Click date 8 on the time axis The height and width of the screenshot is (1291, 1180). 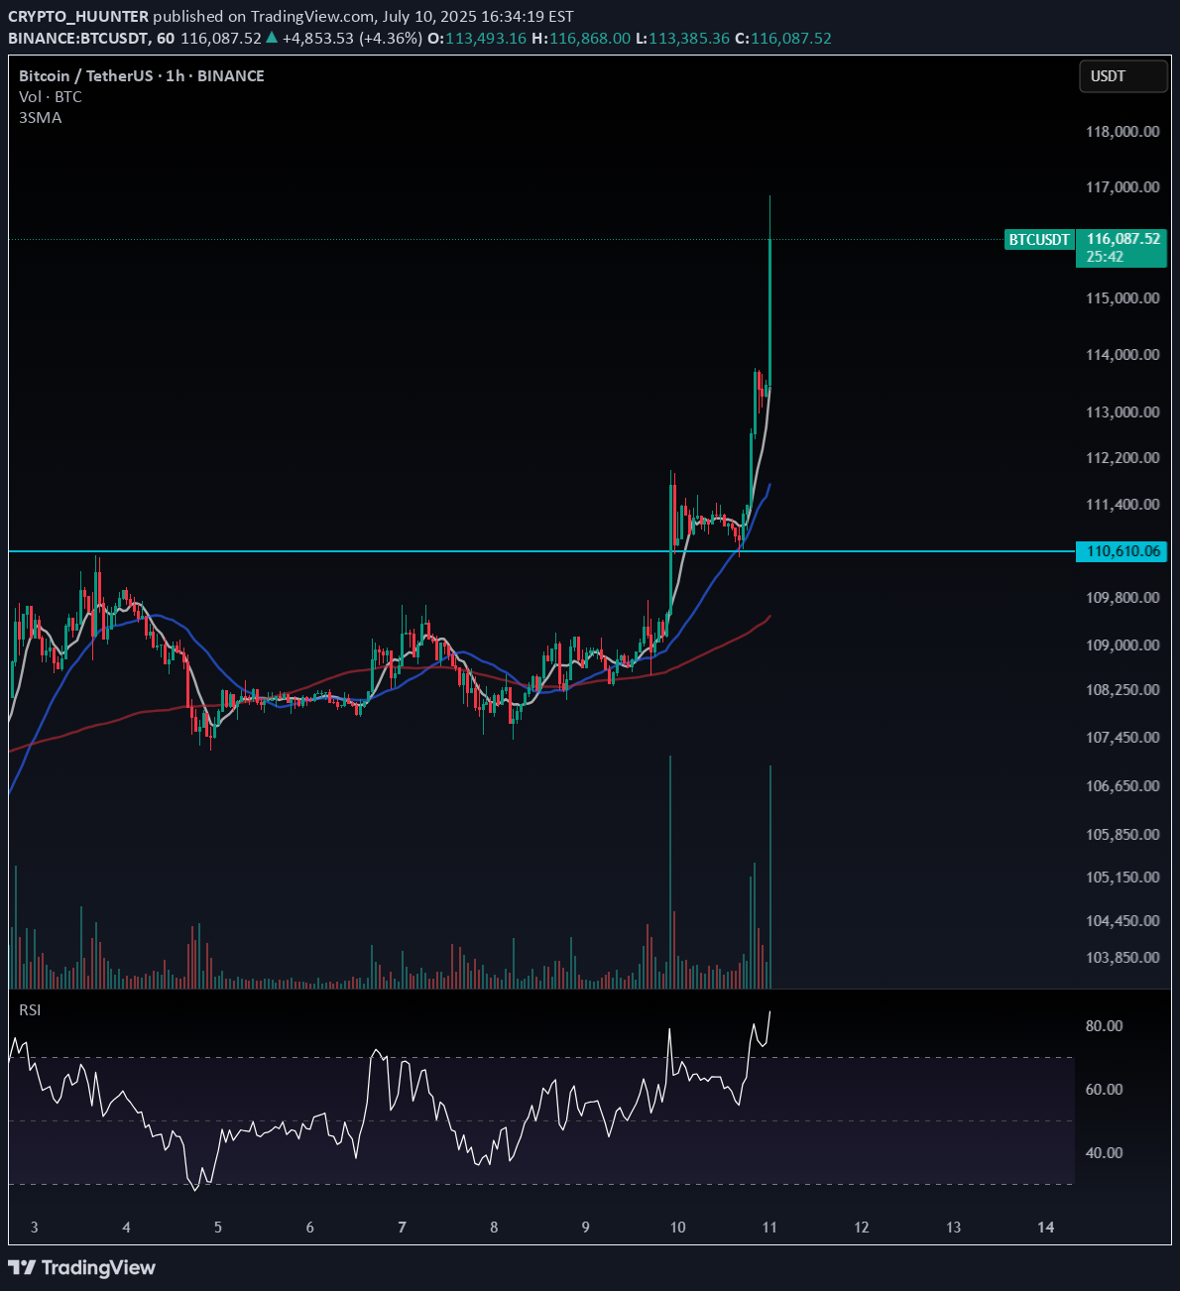[494, 1228]
